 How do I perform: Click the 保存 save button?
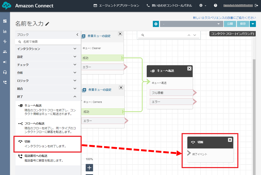[x=243, y=24]
